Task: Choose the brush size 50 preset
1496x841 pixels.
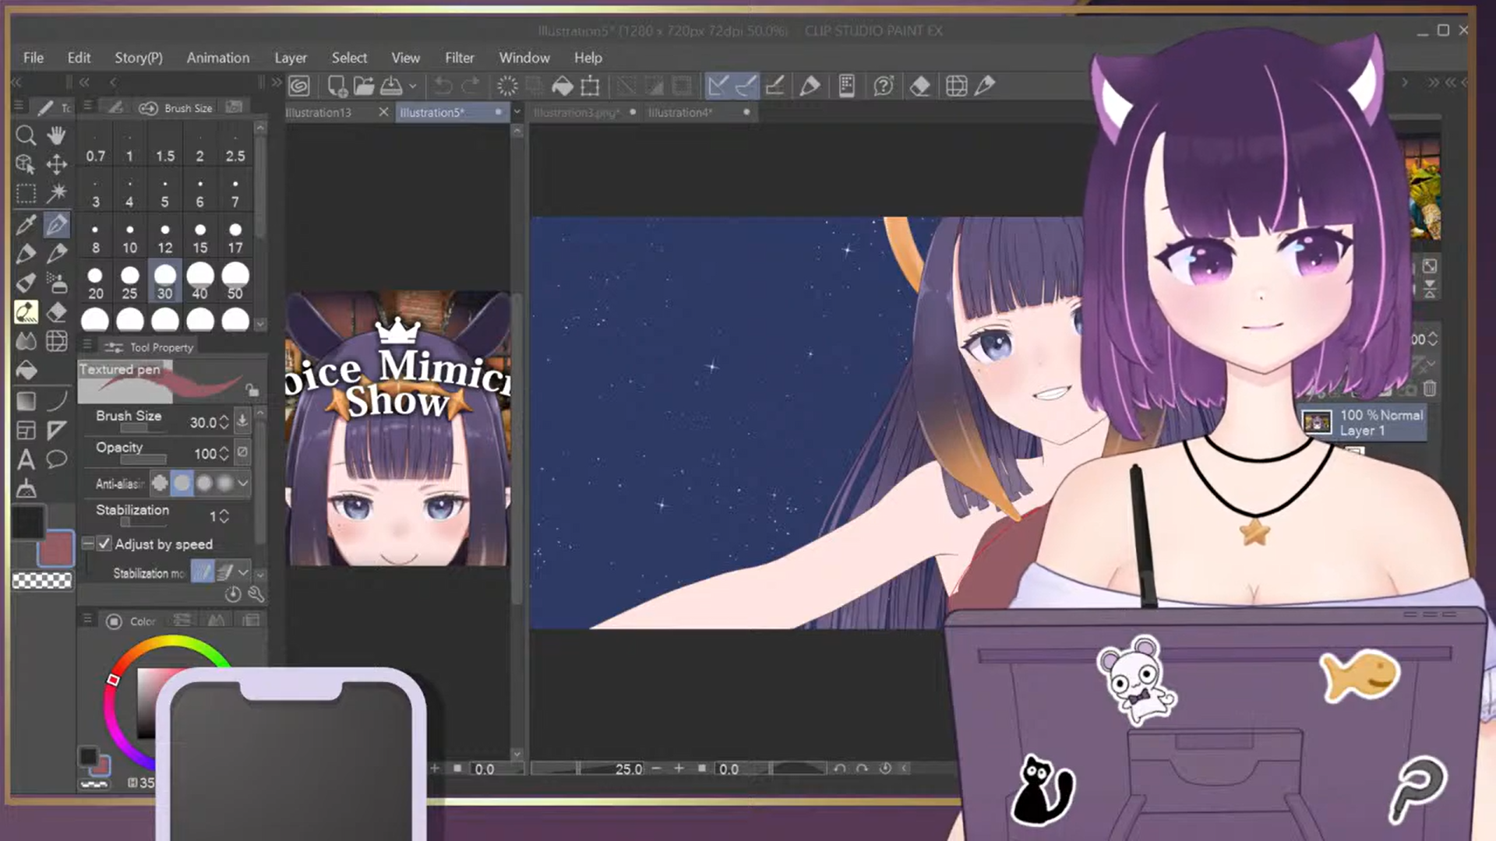Action: [235, 281]
